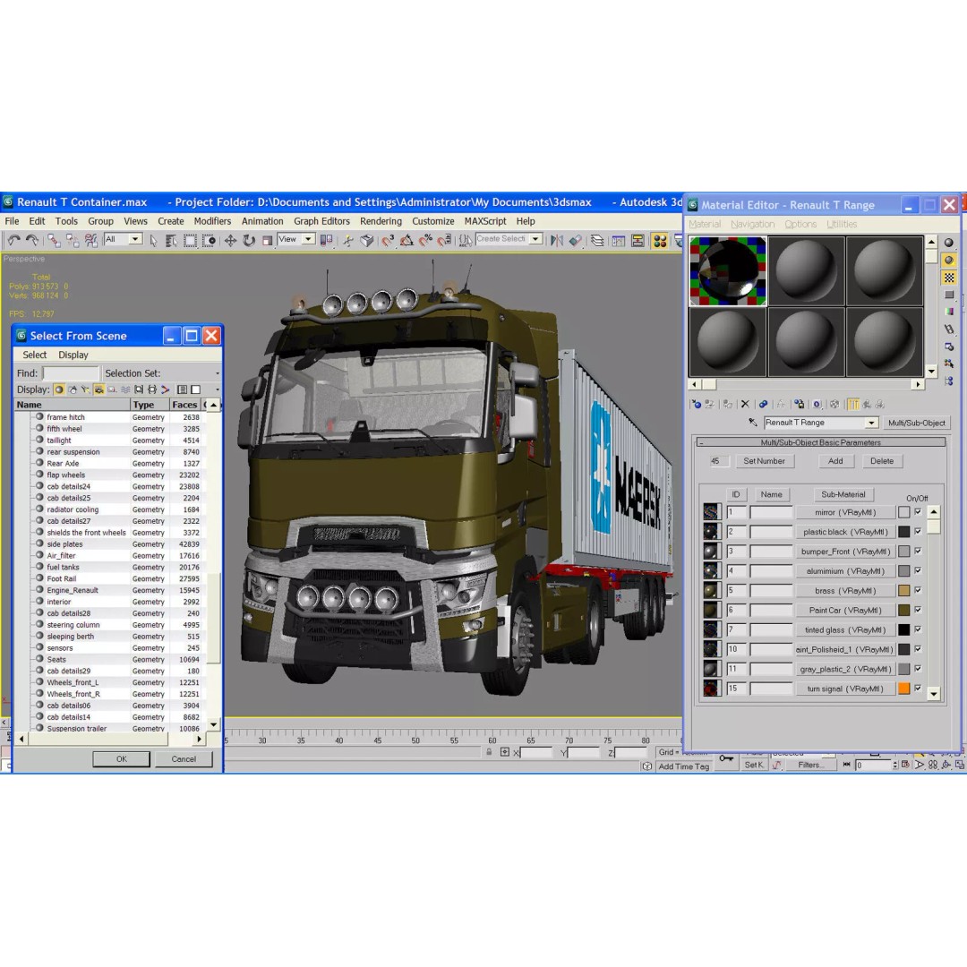
Task: Open the Modifiers menu
Action: [x=212, y=221]
